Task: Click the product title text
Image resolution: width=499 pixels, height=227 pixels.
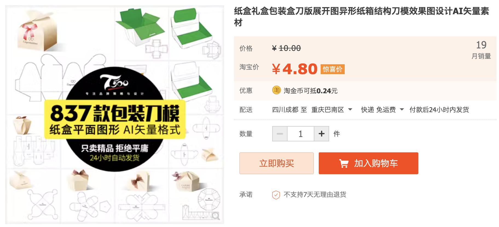Action: (x=361, y=17)
